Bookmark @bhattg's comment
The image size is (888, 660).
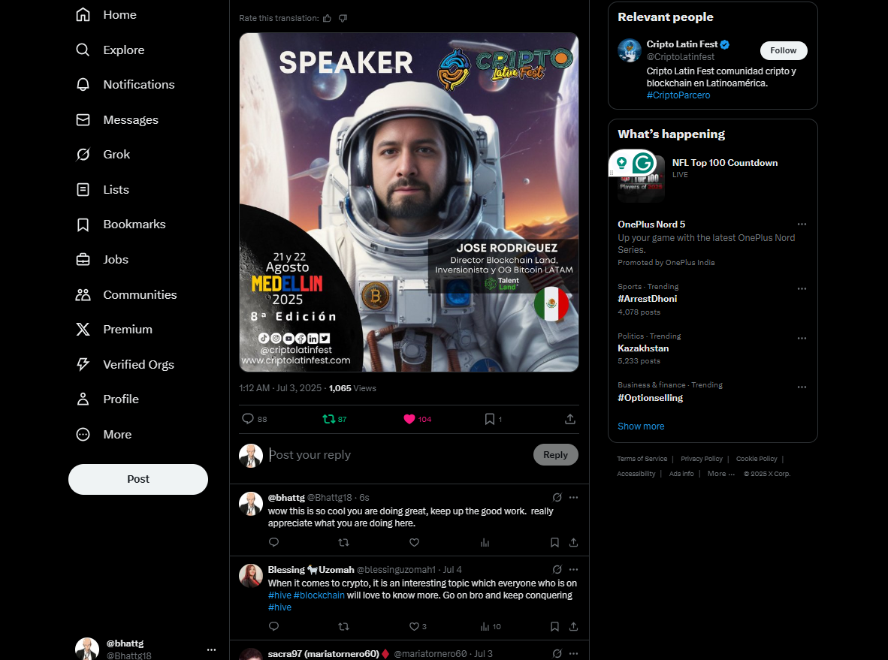[555, 542]
